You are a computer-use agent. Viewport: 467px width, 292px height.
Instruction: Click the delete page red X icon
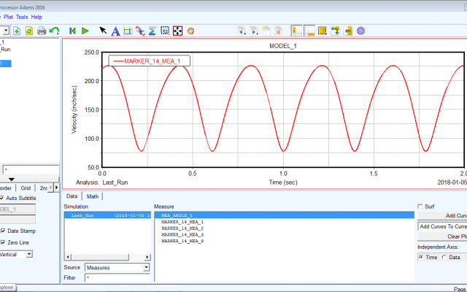pyautogui.click(x=278, y=31)
